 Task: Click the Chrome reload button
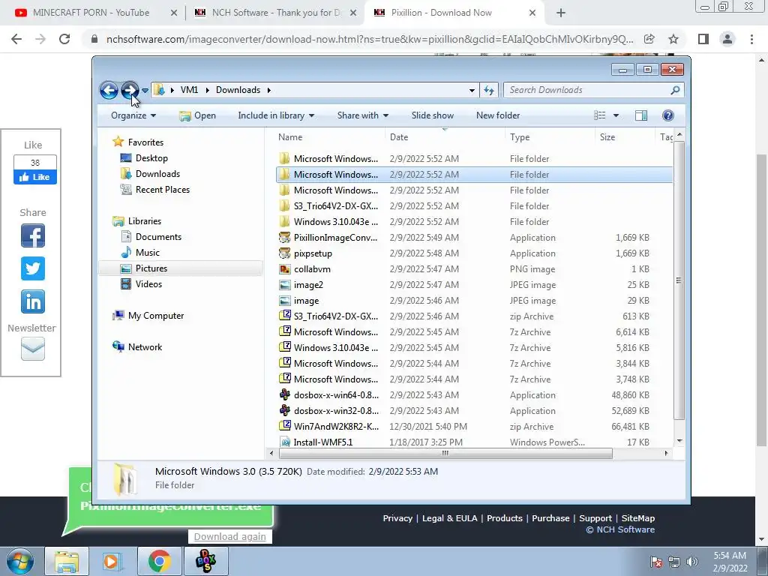64,39
